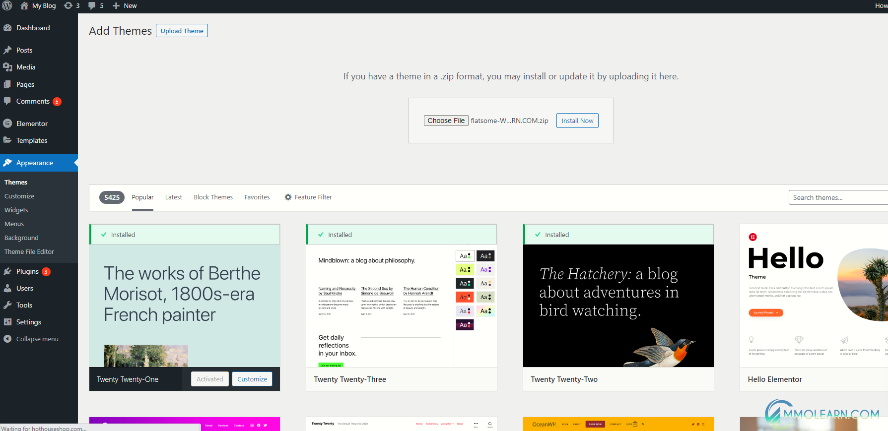The height and width of the screenshot is (431, 888).
Task: Open the WordPress logo menu
Action: click(7, 5)
